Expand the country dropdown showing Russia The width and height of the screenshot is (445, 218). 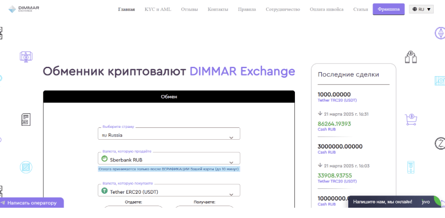(169, 133)
